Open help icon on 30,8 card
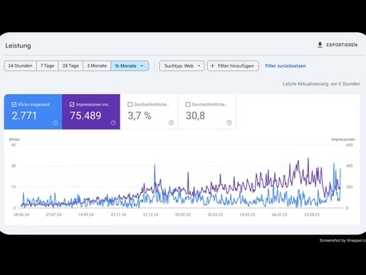Viewport: 366px width, 275px height. coord(229,123)
